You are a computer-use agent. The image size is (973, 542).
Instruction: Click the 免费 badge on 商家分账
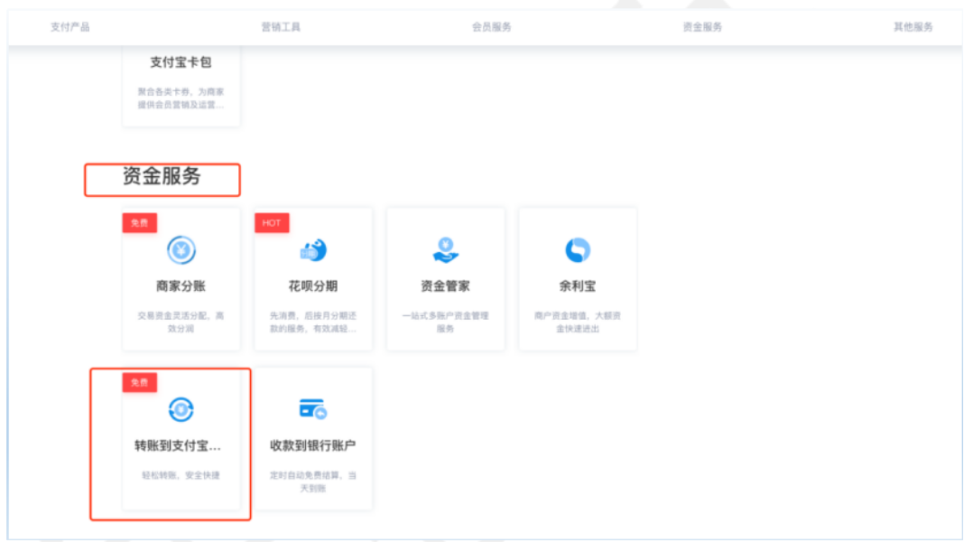(140, 223)
